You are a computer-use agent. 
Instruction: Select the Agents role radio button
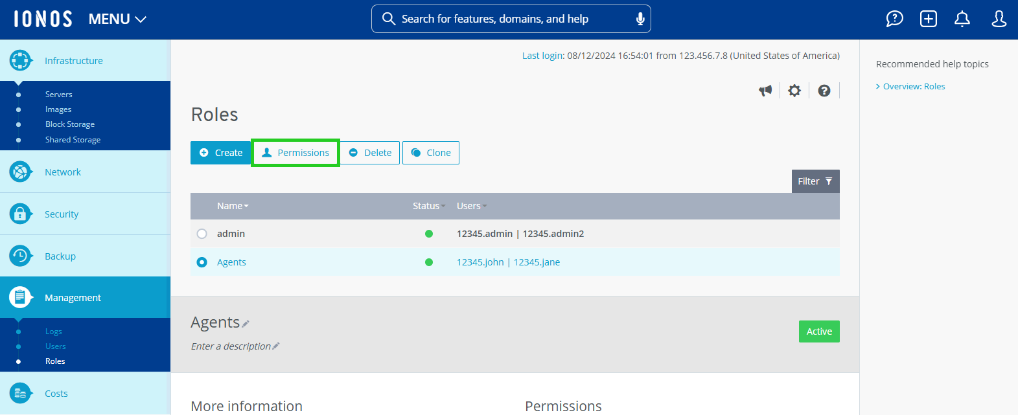202,262
